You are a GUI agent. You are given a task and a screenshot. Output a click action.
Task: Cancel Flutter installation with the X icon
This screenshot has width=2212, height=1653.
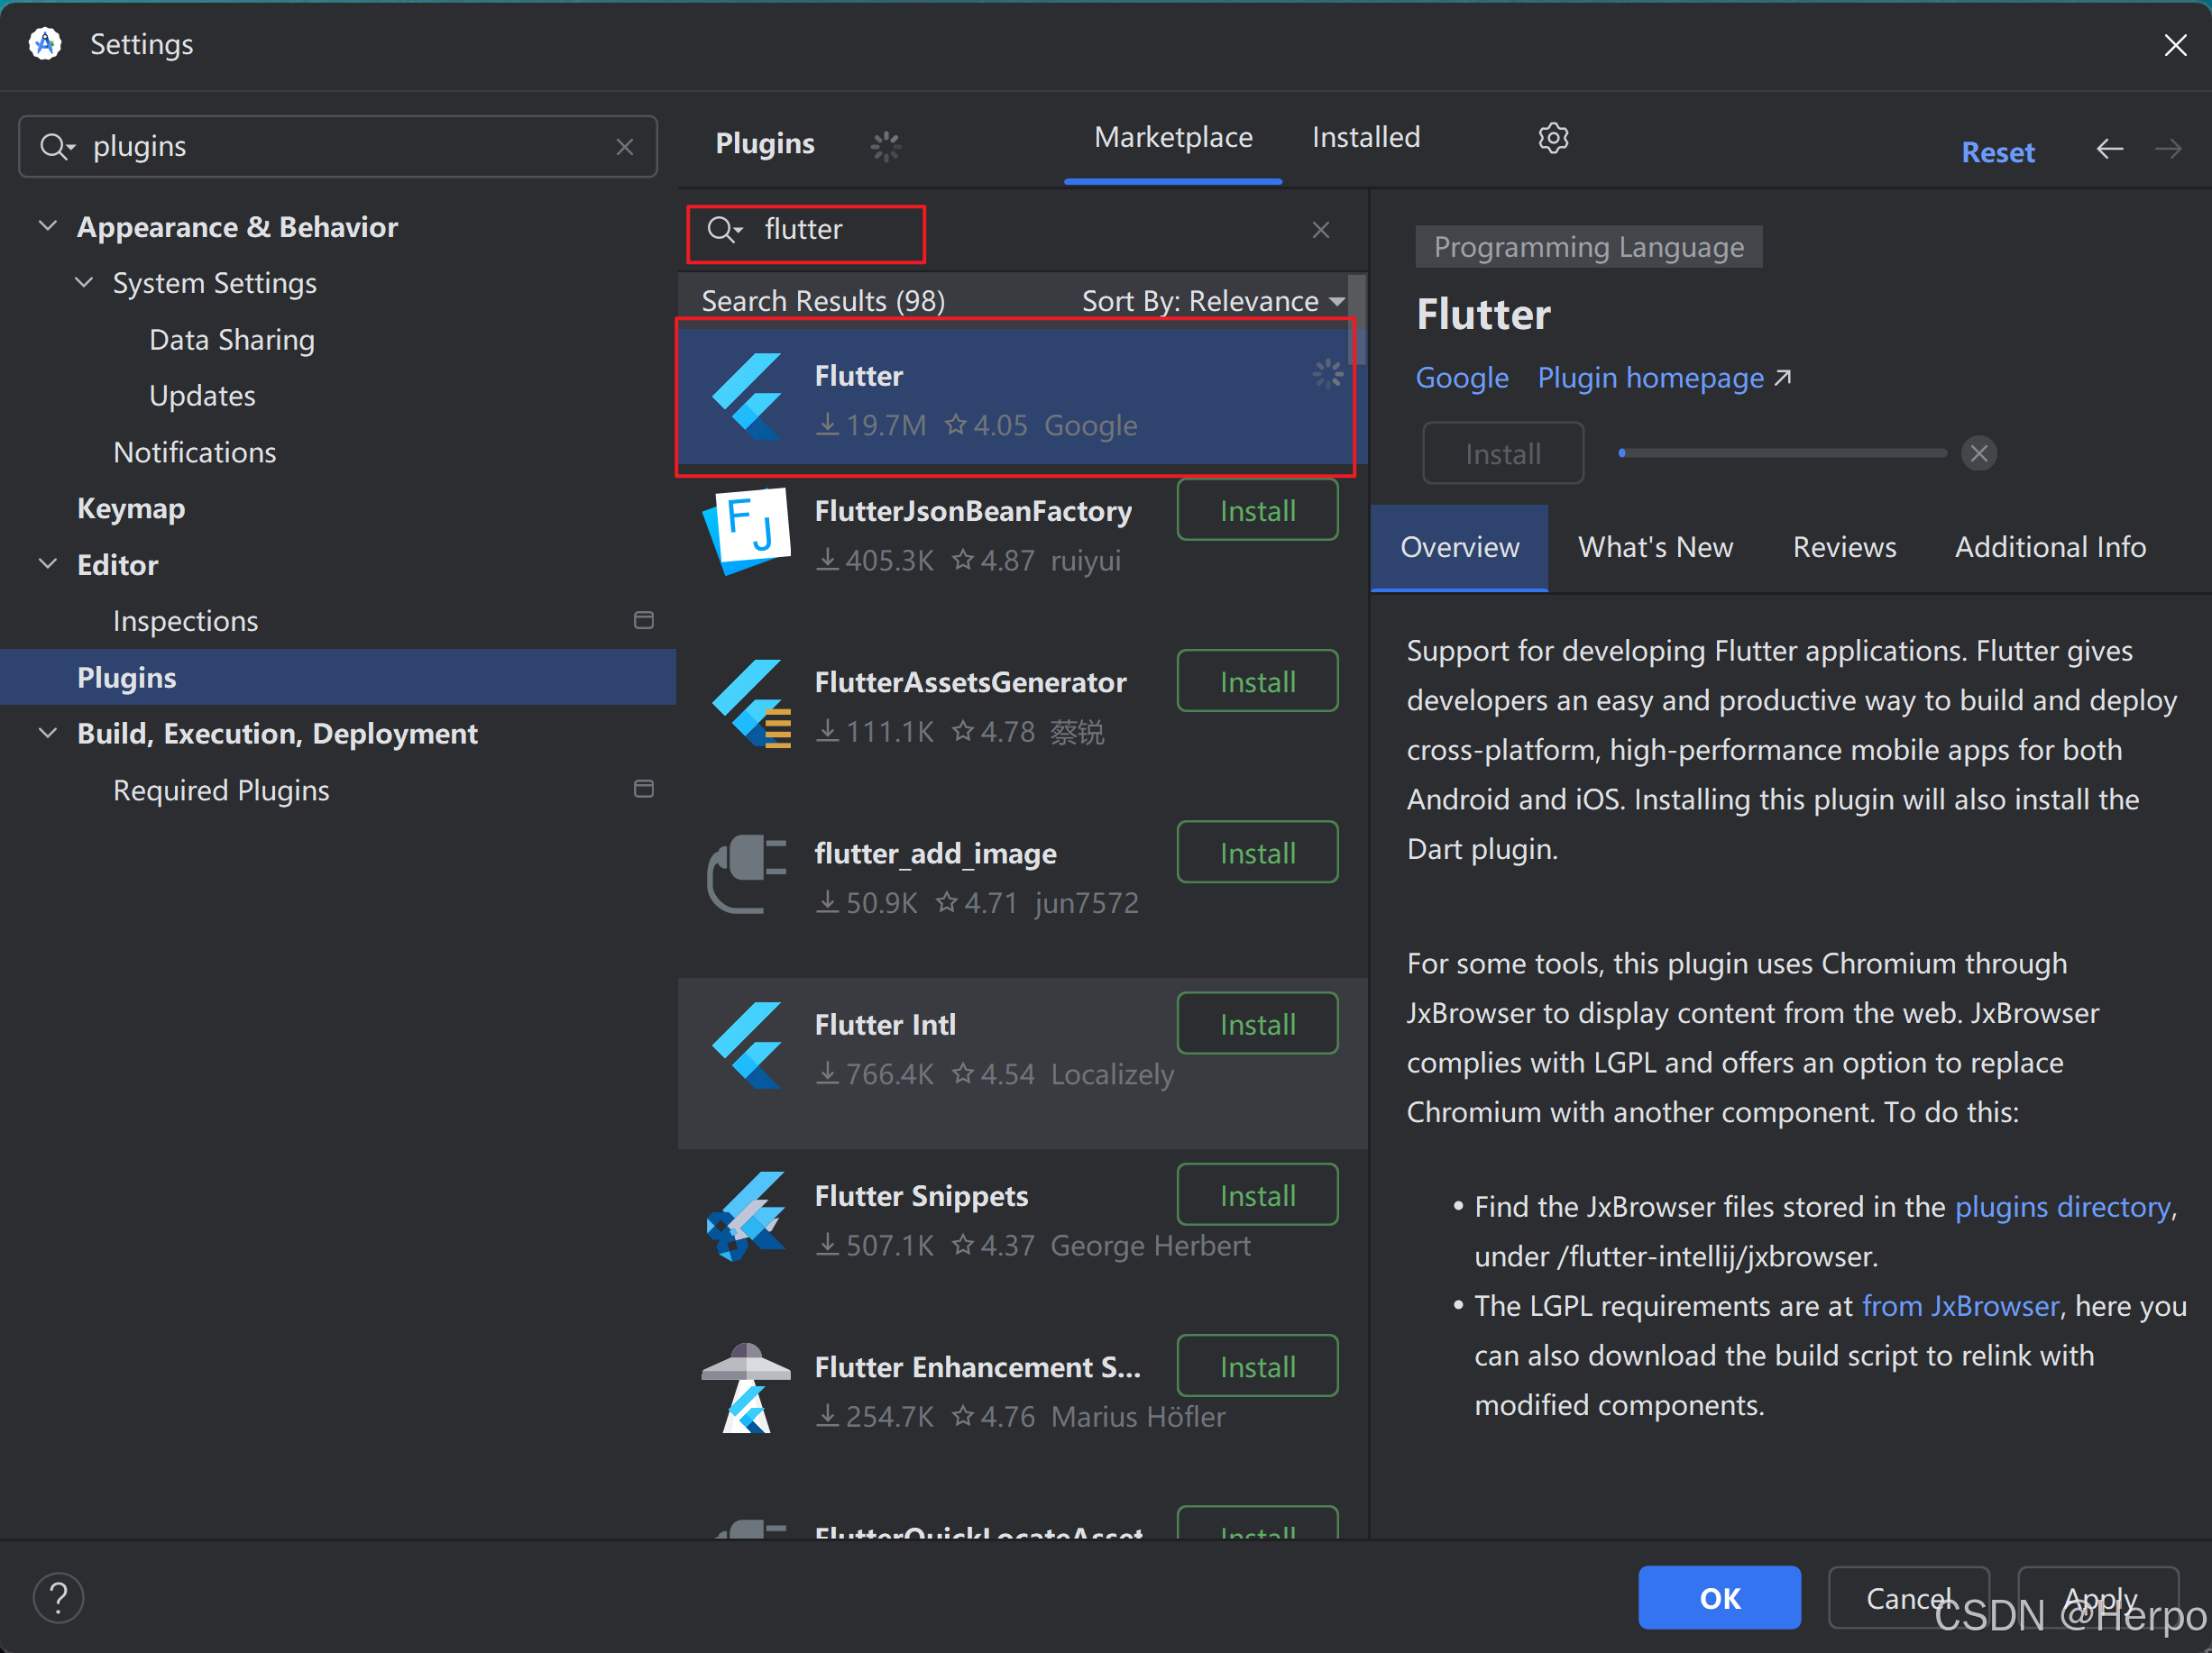[1978, 453]
